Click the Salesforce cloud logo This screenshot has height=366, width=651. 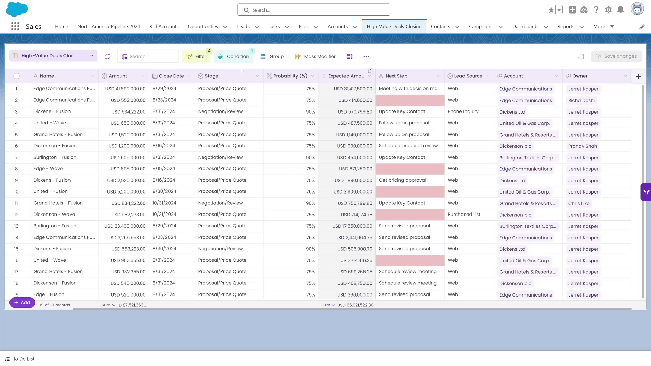pos(17,9)
